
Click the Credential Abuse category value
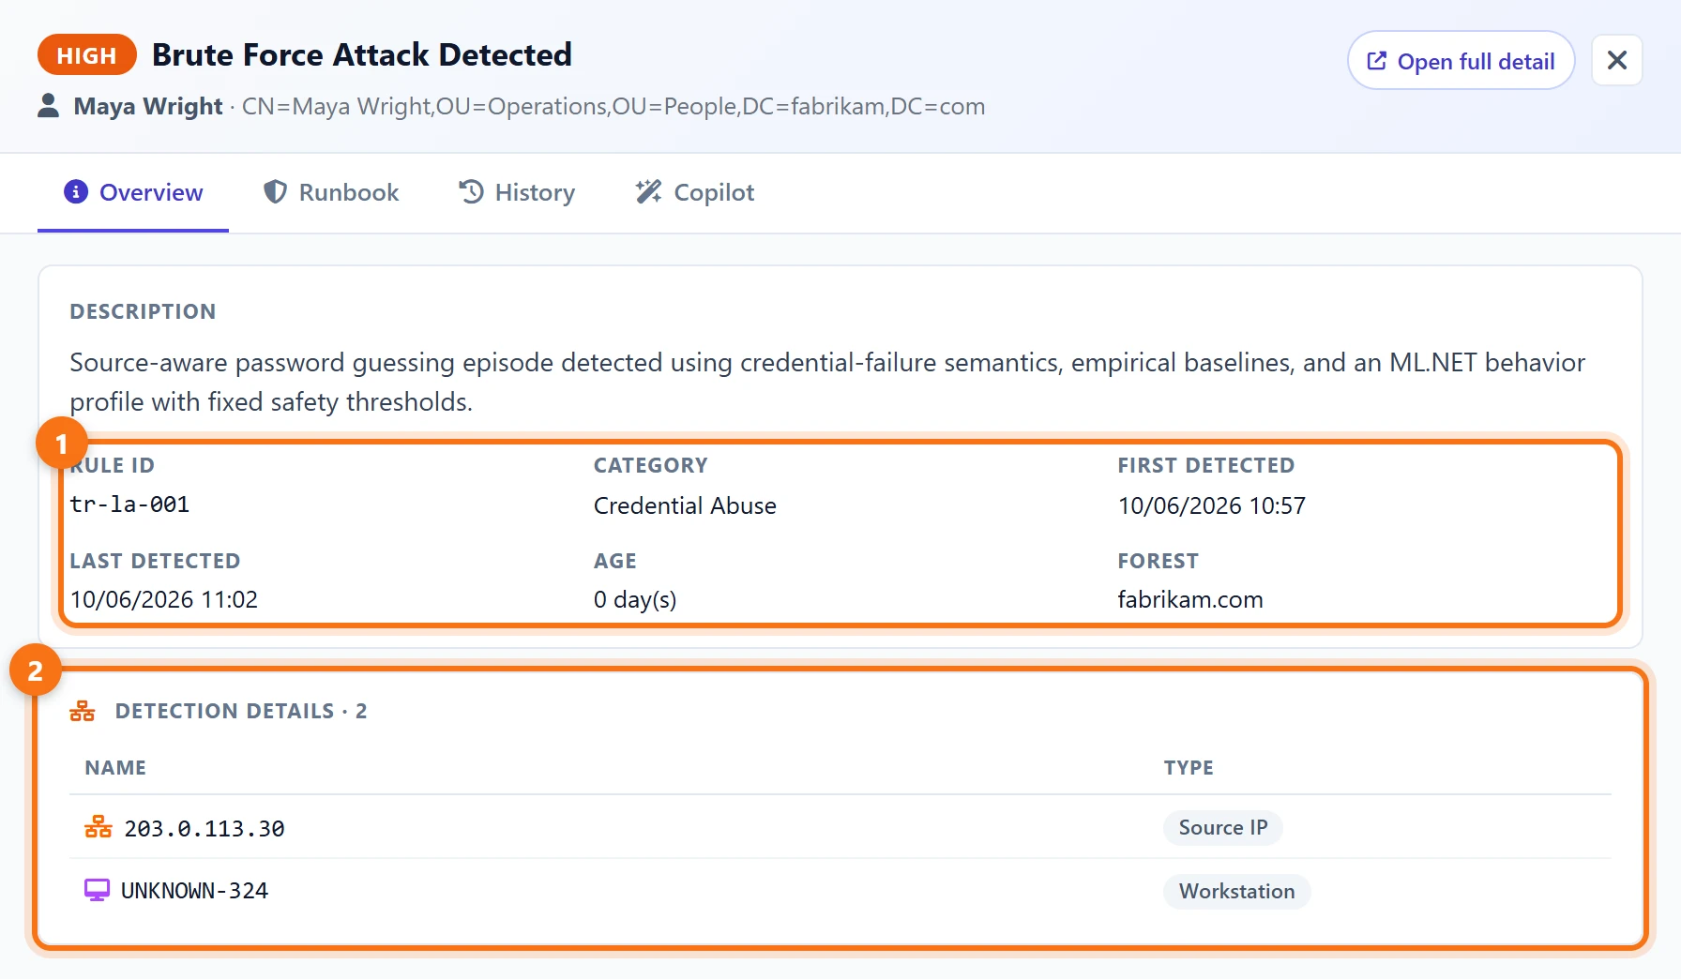coord(685,505)
